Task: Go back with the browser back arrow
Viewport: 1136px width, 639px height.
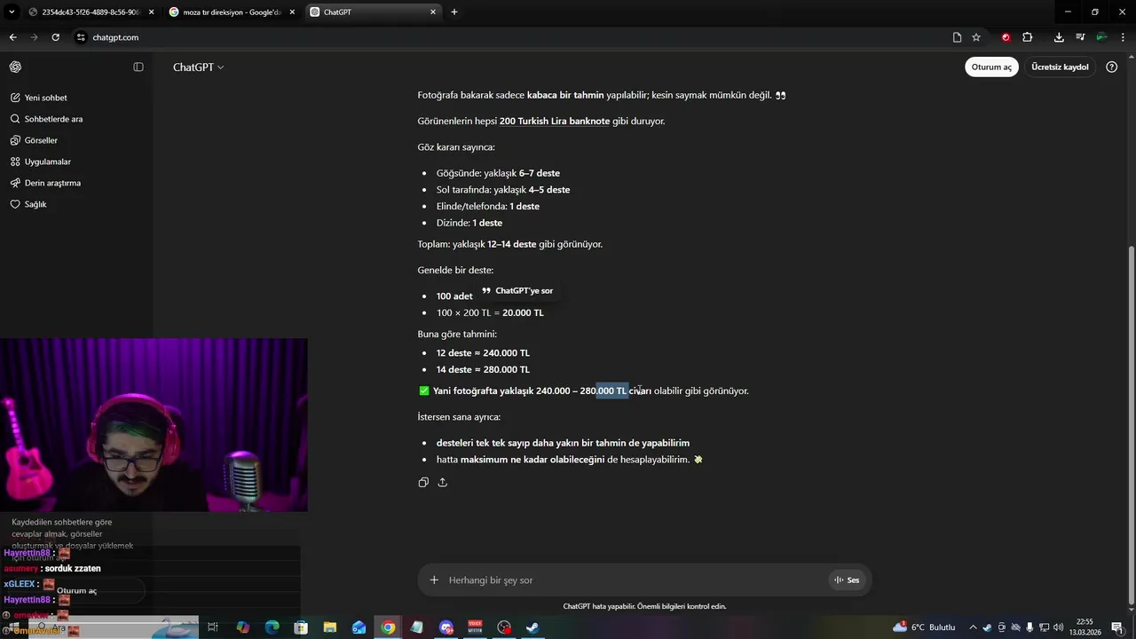Action: tap(12, 37)
